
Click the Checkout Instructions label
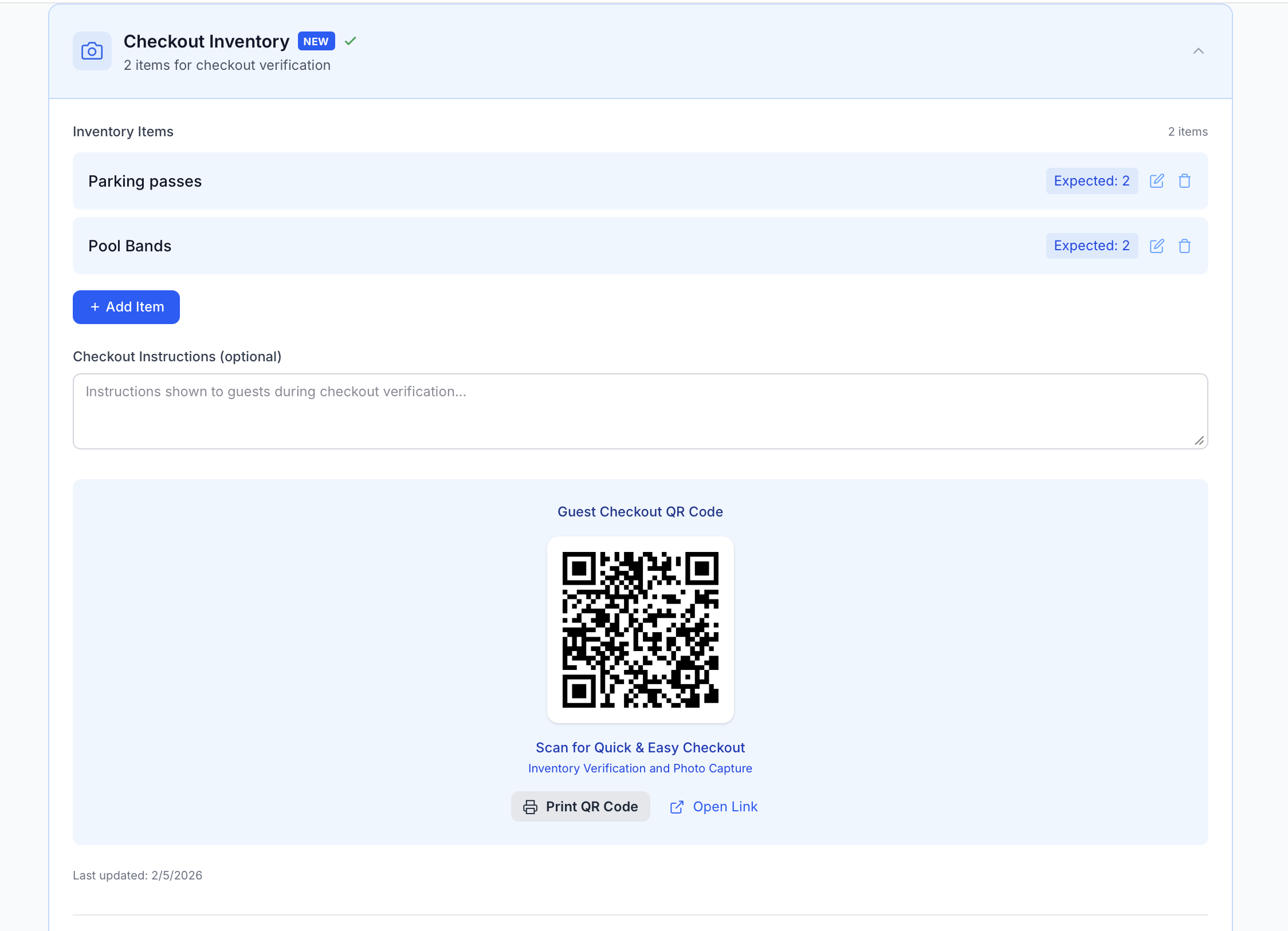177,356
